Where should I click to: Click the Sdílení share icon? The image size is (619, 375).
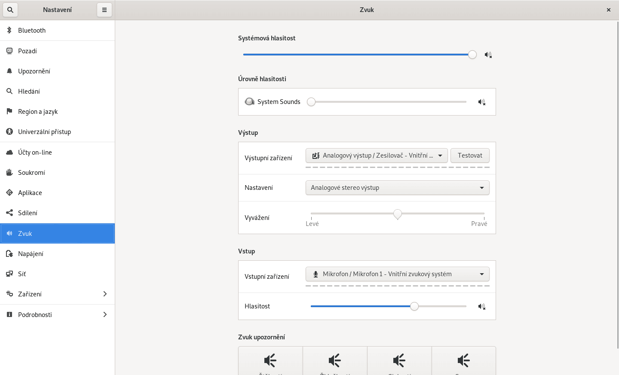tap(9, 213)
